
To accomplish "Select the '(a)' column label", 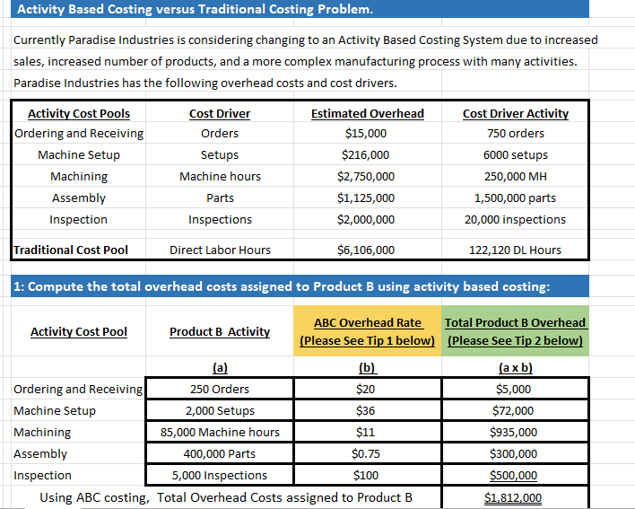I will (x=220, y=367).
